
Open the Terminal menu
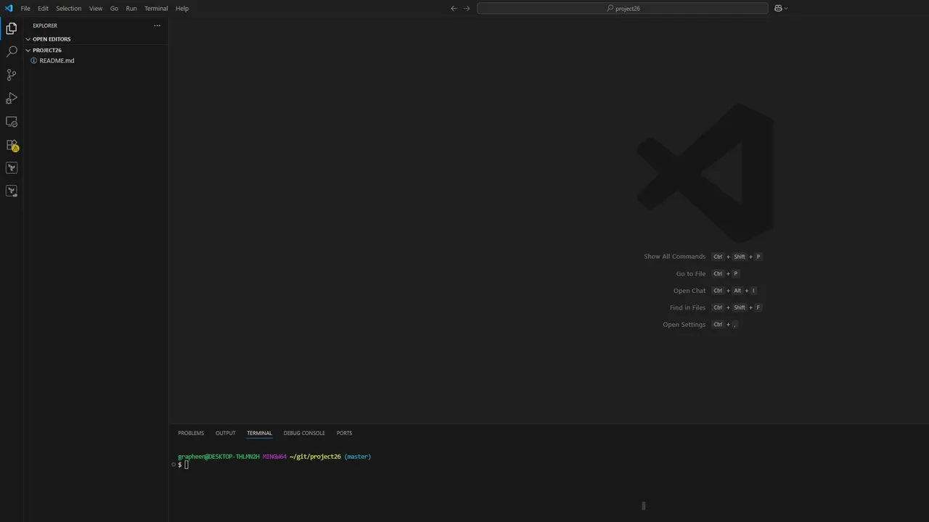156,9
